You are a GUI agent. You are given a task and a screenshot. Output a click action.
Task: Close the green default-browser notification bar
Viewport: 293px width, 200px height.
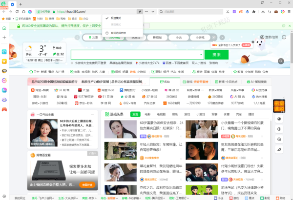click(290, 26)
